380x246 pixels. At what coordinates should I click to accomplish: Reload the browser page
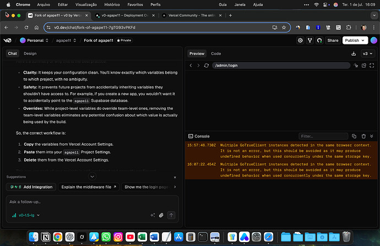click(26, 27)
